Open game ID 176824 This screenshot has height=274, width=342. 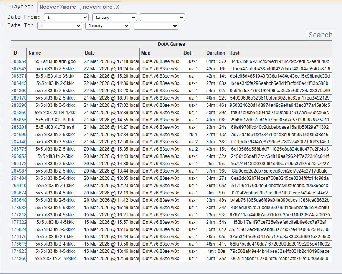point(19,229)
